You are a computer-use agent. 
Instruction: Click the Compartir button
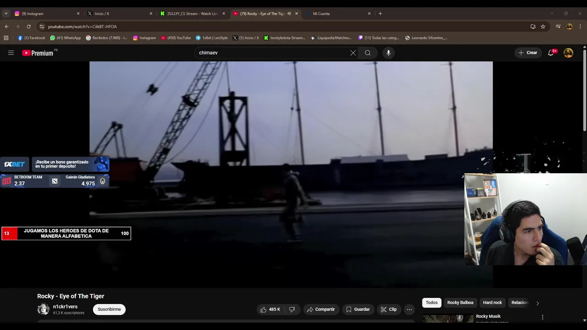tap(321, 309)
